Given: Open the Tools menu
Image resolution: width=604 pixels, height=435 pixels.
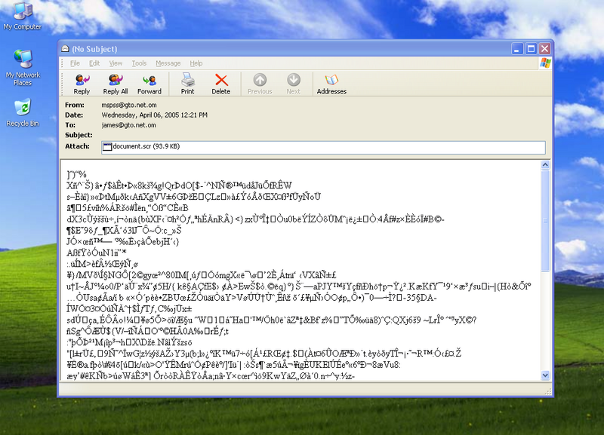Looking at the screenshot, I should pos(139,63).
